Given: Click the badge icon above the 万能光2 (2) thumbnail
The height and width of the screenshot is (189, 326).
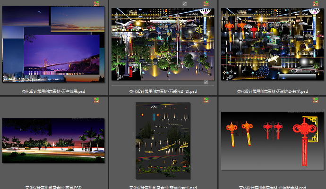Looking at the screenshot, I should click(x=206, y=3).
